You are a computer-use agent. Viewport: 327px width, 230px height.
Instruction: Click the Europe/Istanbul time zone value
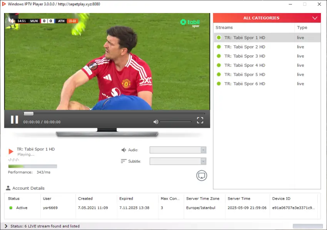point(200,208)
